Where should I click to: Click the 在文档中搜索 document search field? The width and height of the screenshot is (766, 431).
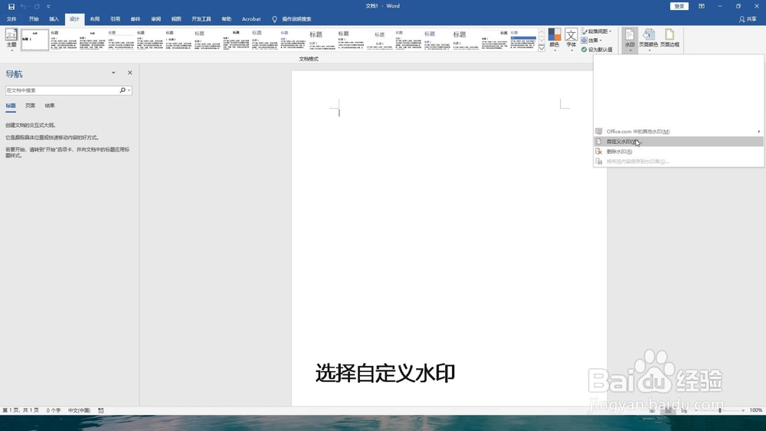pyautogui.click(x=61, y=90)
